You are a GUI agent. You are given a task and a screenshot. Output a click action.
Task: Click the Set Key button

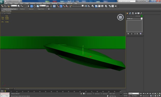click(x=125, y=96)
